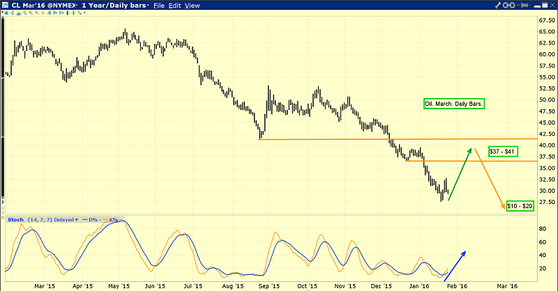Minimize the chart window
The image size is (558, 291).
click(537, 6)
